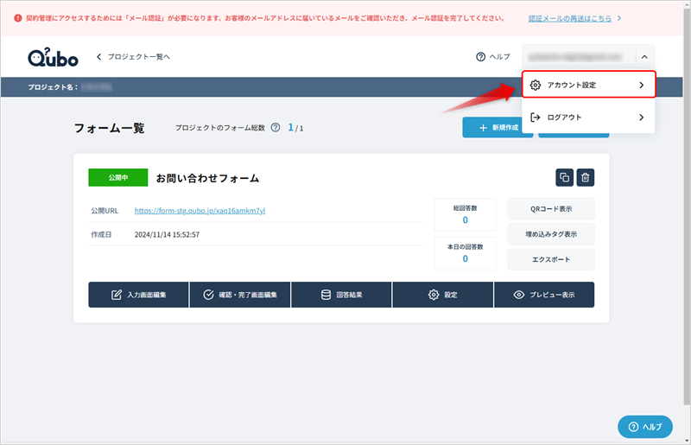691x445 pixels.
Task: Click 認証メールの再送はこちら link
Action: click(570, 18)
